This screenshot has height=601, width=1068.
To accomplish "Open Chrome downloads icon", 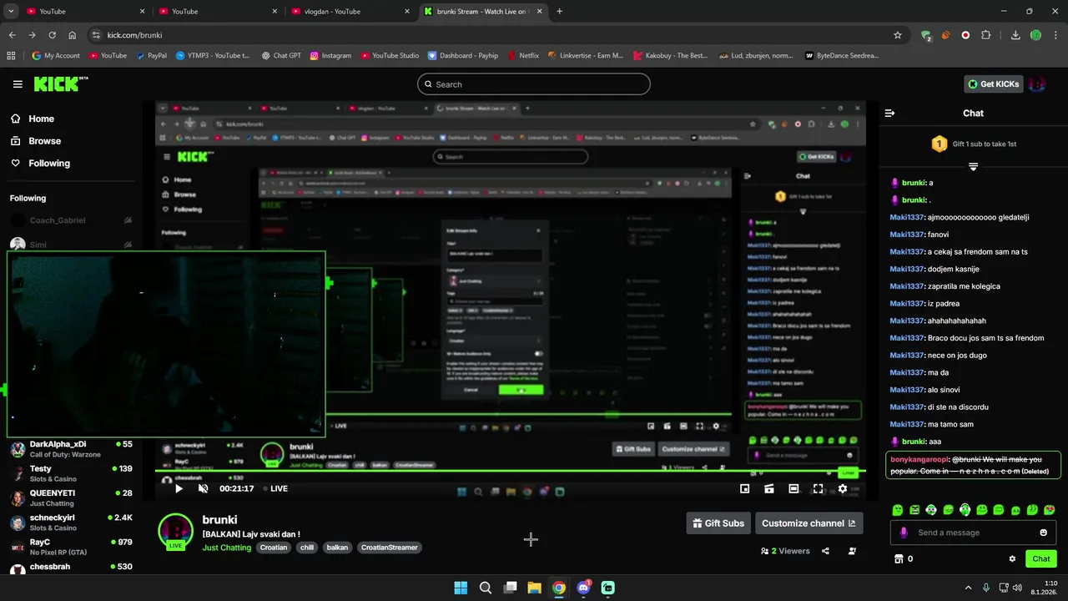I will pyautogui.click(x=1015, y=35).
